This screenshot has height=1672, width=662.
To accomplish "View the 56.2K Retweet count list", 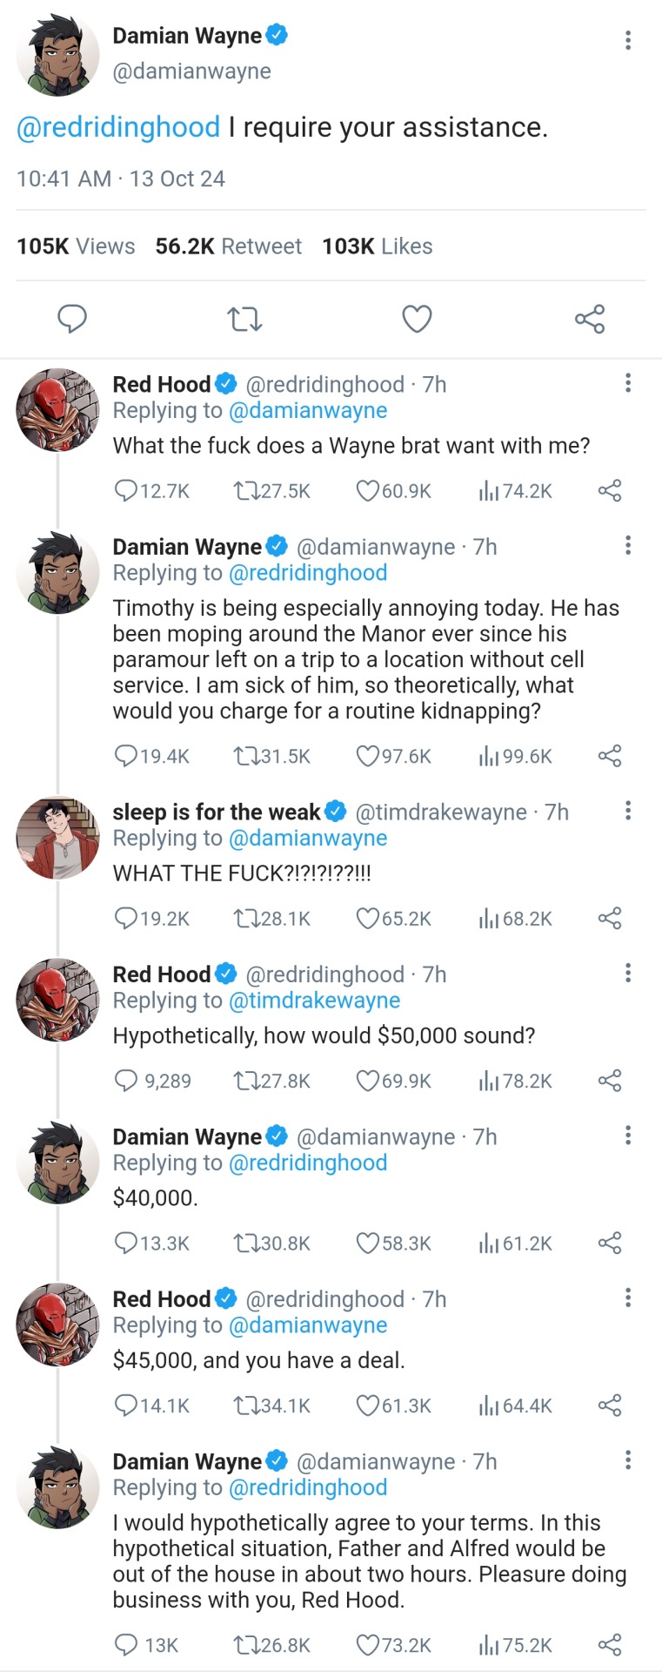I will [228, 246].
